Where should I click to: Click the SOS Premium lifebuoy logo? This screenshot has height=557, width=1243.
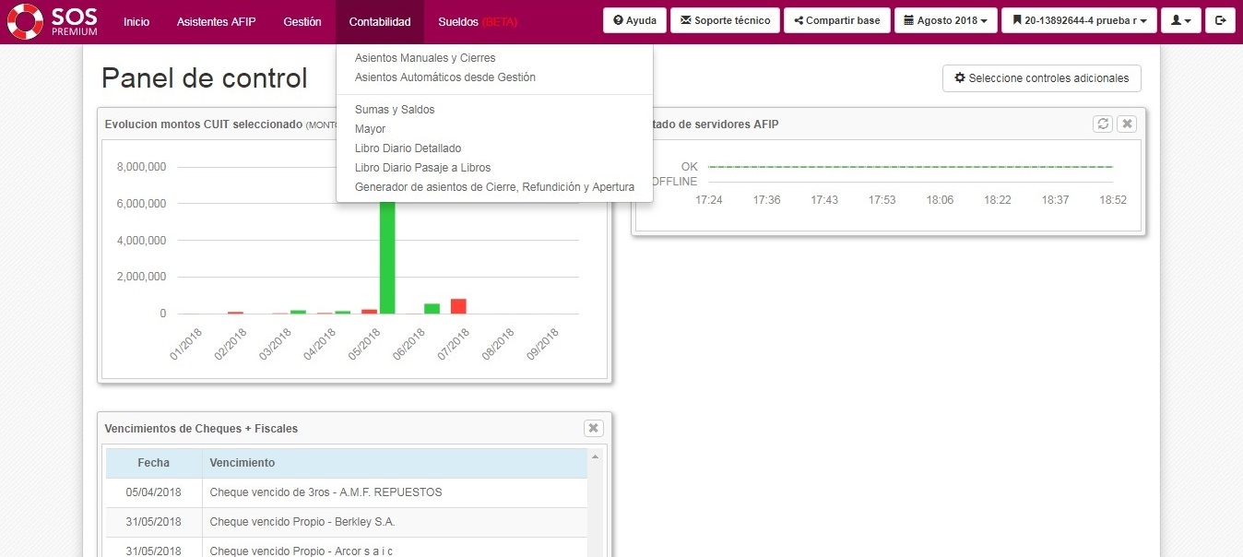(x=25, y=21)
